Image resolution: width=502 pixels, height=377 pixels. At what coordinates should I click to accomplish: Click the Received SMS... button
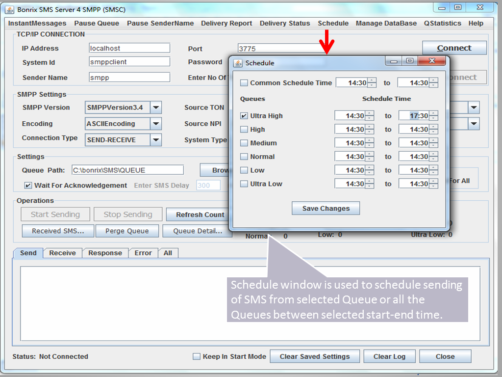tap(58, 231)
